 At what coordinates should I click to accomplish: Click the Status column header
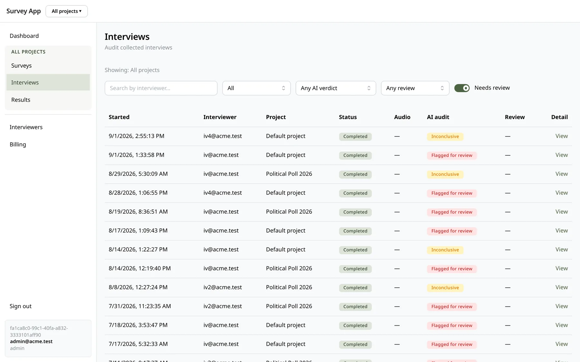pos(348,117)
